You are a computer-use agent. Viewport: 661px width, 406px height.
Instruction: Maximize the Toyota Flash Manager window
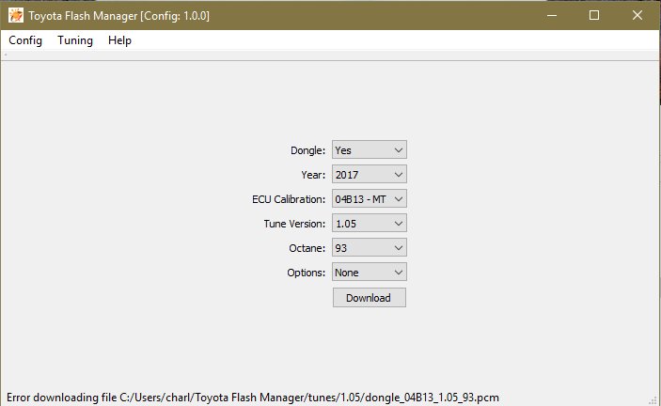[x=594, y=16]
